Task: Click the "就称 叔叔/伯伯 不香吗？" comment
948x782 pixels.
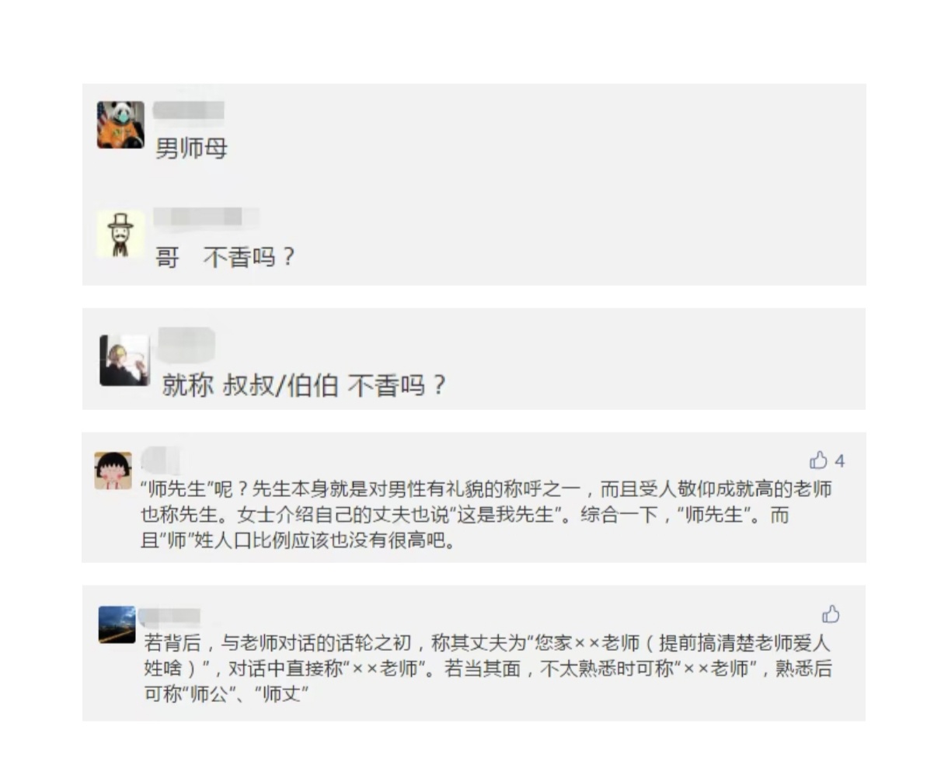Action: [304, 384]
